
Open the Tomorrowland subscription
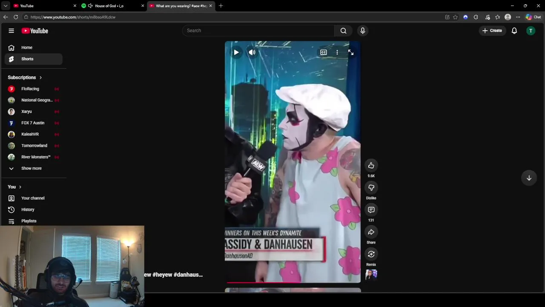point(34,145)
